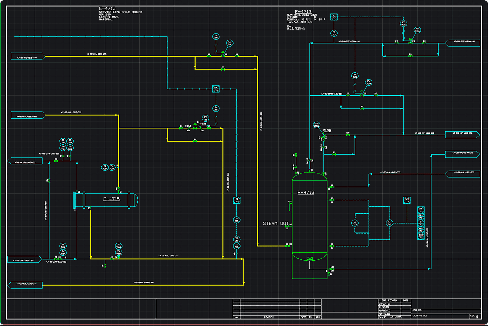The width and height of the screenshot is (488, 326).
Task: Click the F-4713 label inside the drum
Action: point(306,192)
